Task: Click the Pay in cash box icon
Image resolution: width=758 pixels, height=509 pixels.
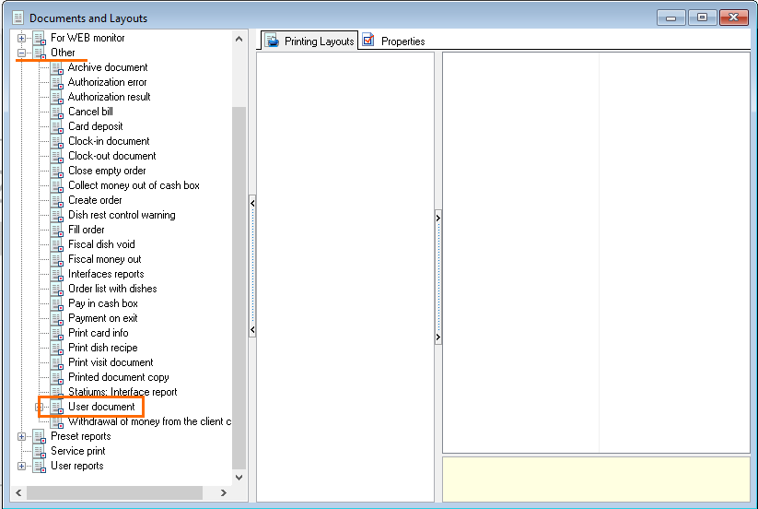Action: click(x=57, y=304)
